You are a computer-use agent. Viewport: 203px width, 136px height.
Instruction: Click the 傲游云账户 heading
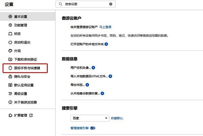click(71, 18)
